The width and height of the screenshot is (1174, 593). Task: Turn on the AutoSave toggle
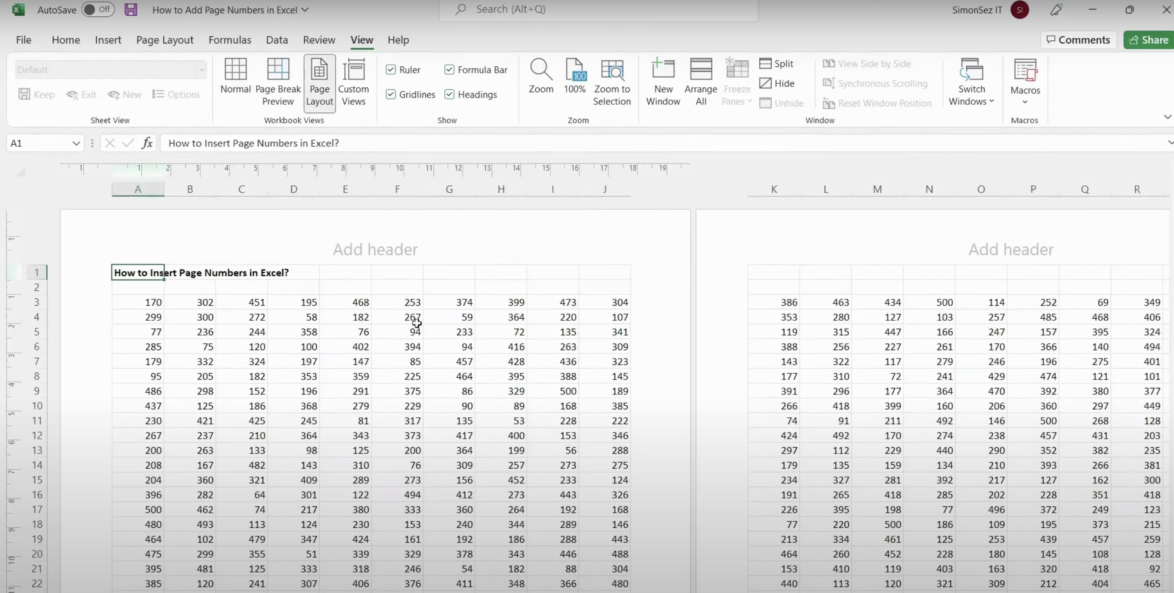(98, 10)
